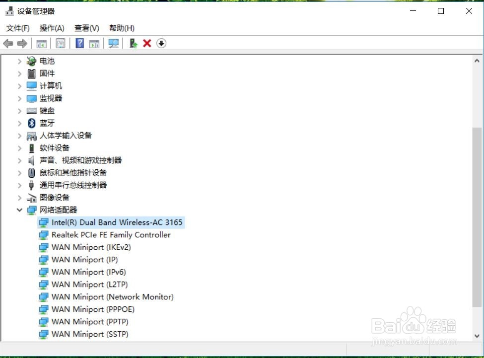Scan for hardware changes using the toolbar icon
Viewport: 484px width, 358px height.
coord(113,43)
